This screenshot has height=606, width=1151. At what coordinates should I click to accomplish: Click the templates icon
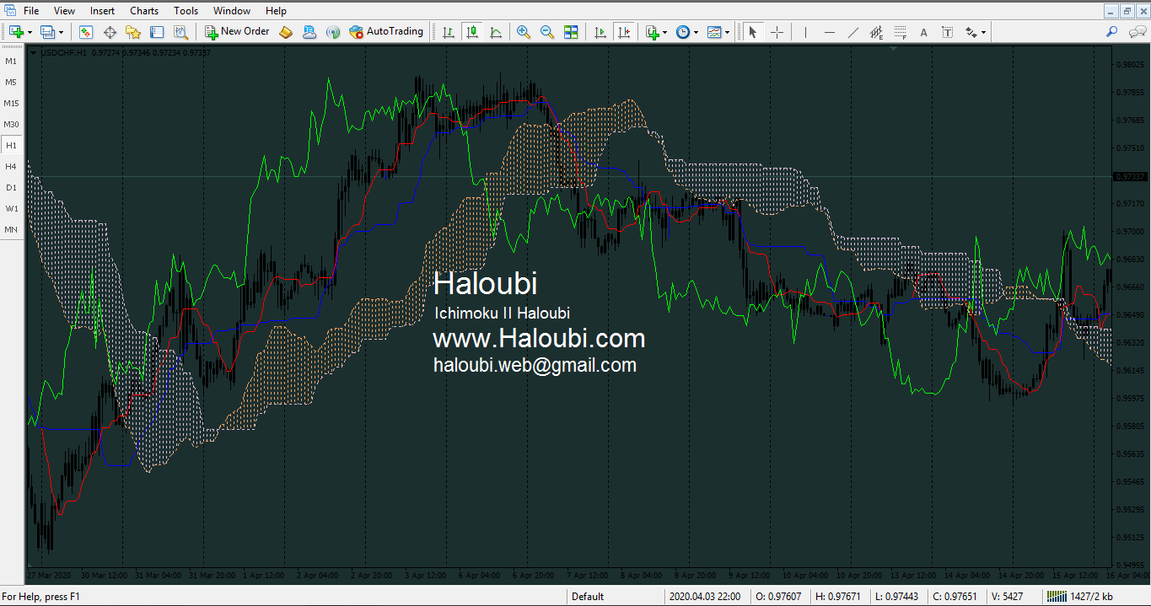tap(714, 32)
